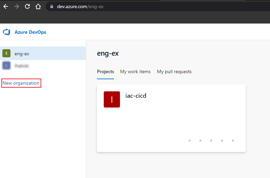The image size is (270, 178).
Task: Click the browser forward arrow
Action: click(17, 6)
